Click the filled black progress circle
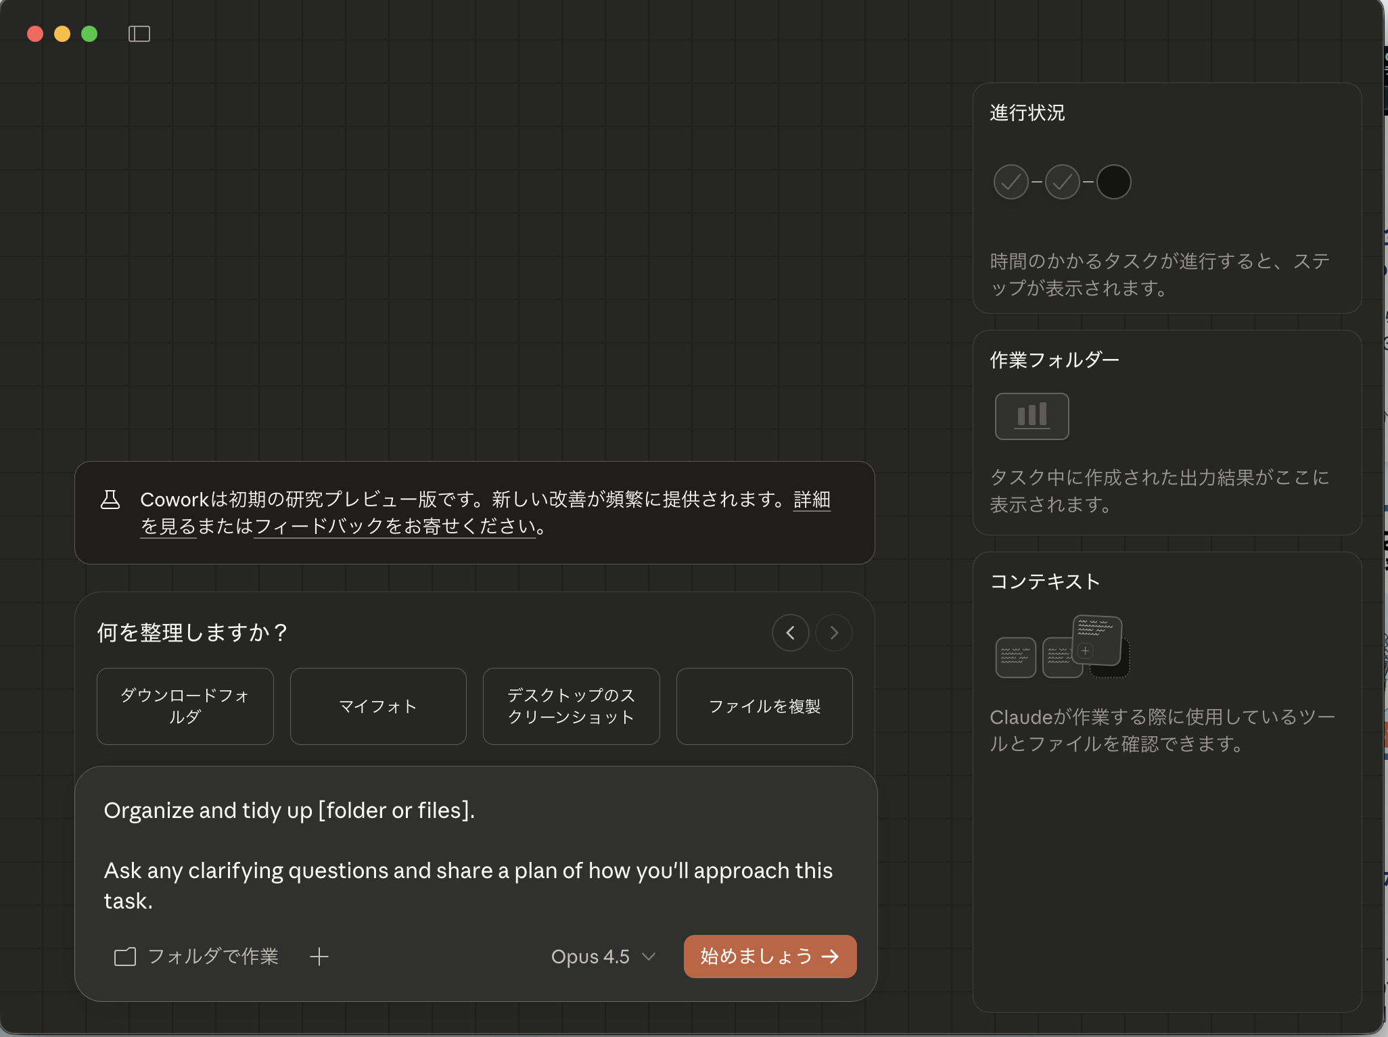This screenshot has height=1037, width=1388. point(1113,181)
